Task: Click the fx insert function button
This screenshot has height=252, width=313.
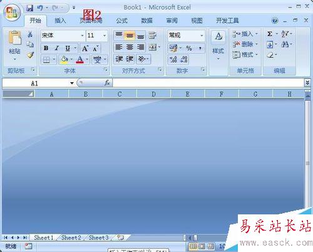Action: (x=107, y=83)
